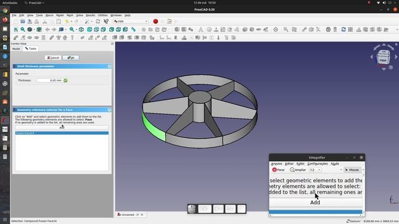Viewport: 399px width, 224px height.
Task: Open Firefox from the Ubuntu dock
Action: pos(5,19)
